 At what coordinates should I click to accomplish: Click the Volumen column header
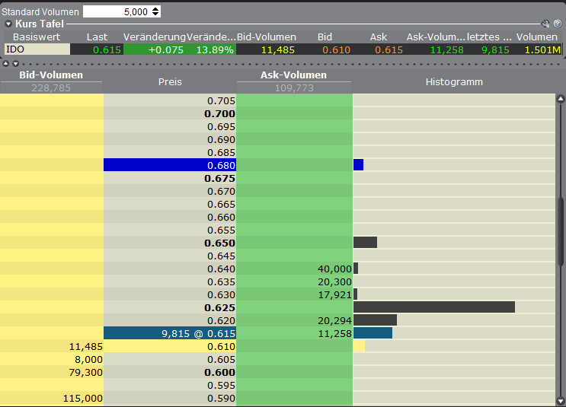tap(537, 37)
